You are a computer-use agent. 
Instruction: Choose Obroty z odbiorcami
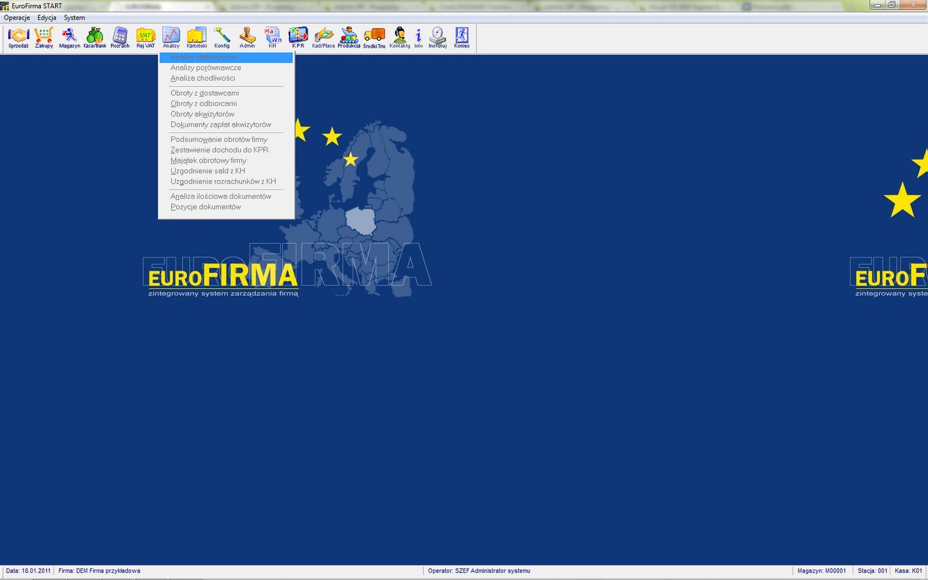click(x=226, y=104)
